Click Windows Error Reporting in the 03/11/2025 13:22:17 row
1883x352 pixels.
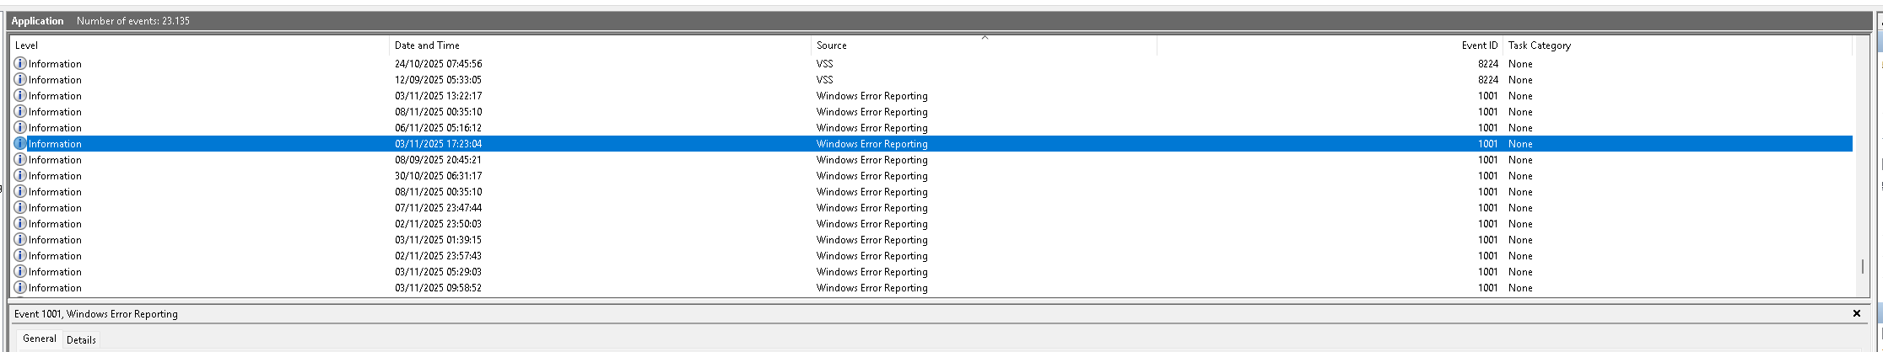(871, 96)
